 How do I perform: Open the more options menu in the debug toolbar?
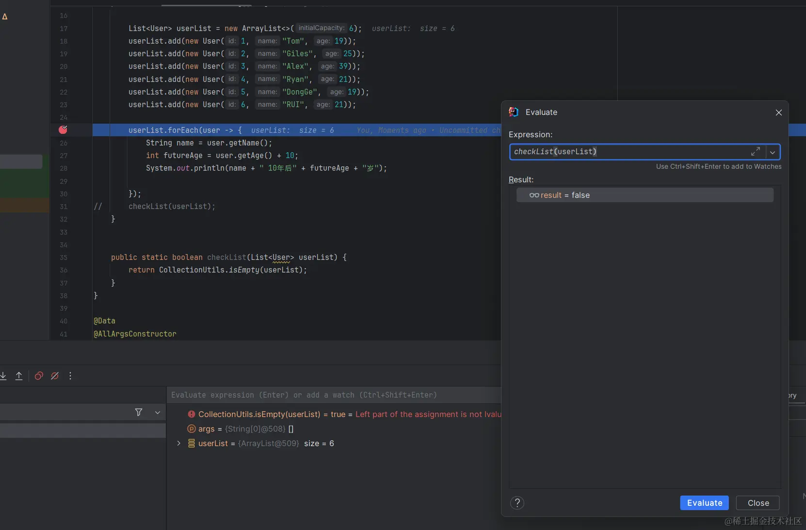point(70,376)
